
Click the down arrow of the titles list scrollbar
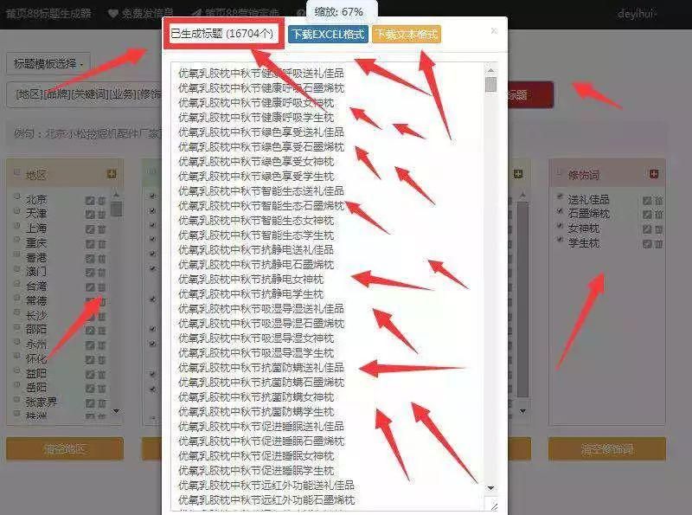490,487
